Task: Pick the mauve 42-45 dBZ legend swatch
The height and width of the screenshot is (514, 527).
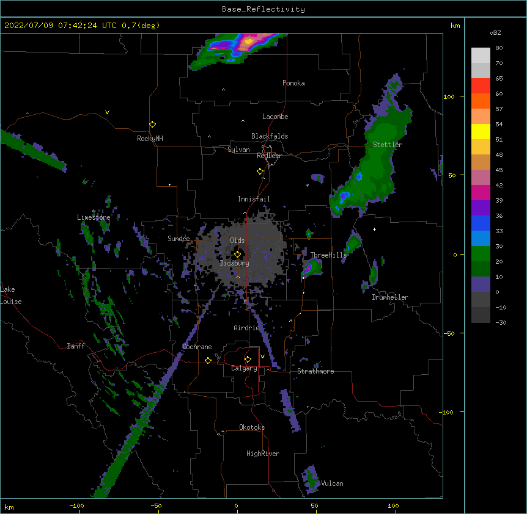Action: (x=481, y=178)
